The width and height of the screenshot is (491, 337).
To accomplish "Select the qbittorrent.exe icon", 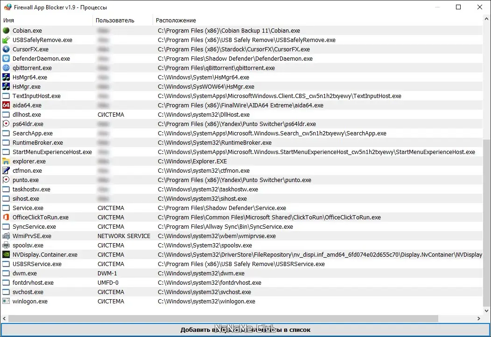I will pyautogui.click(x=6, y=68).
